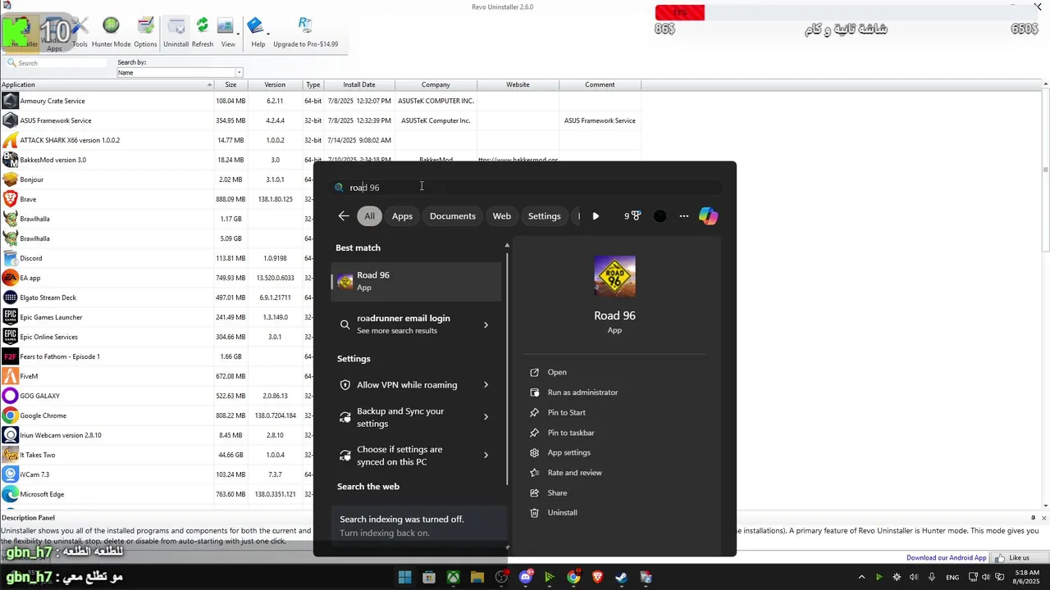1050x590 pixels.
Task: Sort by Size column header
Action: coord(231,84)
